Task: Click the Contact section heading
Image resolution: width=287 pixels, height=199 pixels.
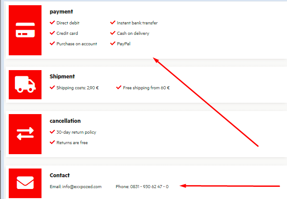Action: 59,175
